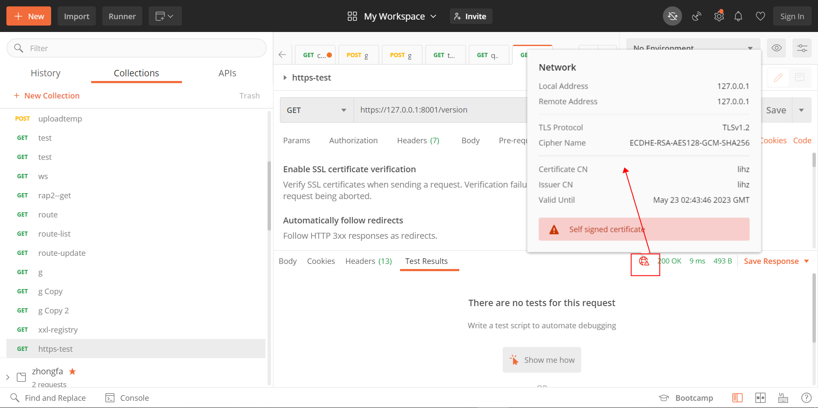Viewport: 818px width, 408px height.
Task: Open the notifications bell
Action: tap(738, 16)
